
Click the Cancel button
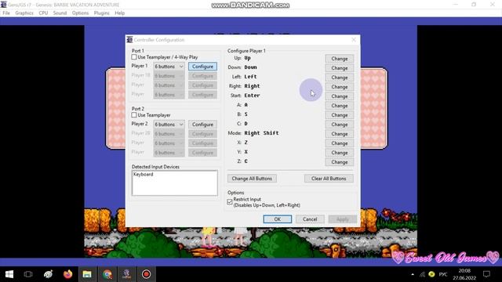[310, 219]
